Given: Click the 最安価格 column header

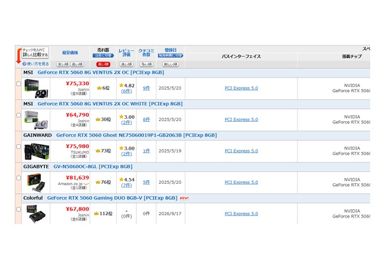Looking at the screenshot, I should click(70, 53).
